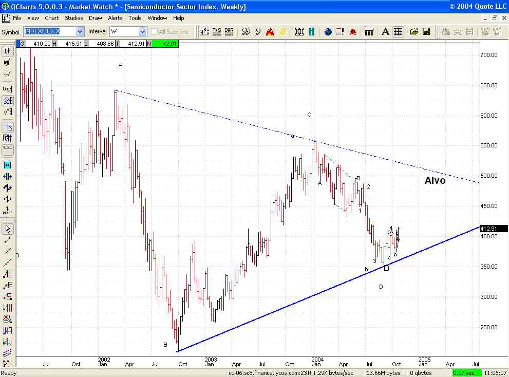Click the floppy disk save icon
The height and width of the screenshot is (377, 509).
coord(426,31)
